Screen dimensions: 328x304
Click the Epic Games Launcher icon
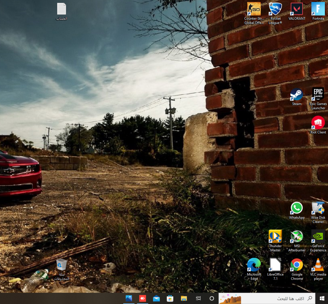click(318, 95)
